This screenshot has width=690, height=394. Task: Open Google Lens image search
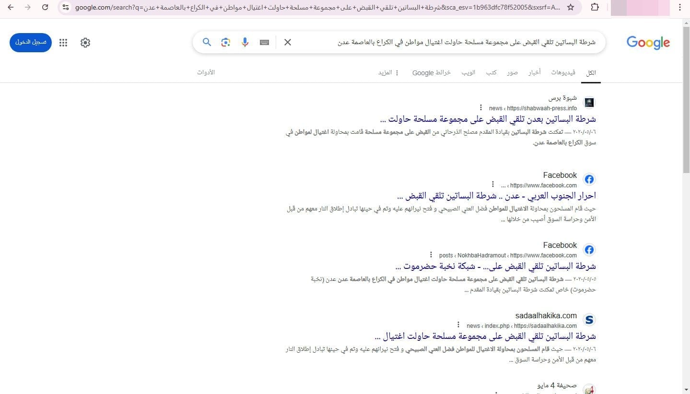coord(226,42)
